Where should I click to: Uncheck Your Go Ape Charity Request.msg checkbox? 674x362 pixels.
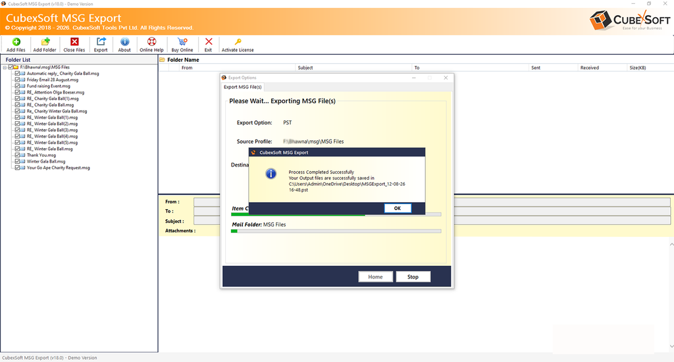click(x=17, y=168)
